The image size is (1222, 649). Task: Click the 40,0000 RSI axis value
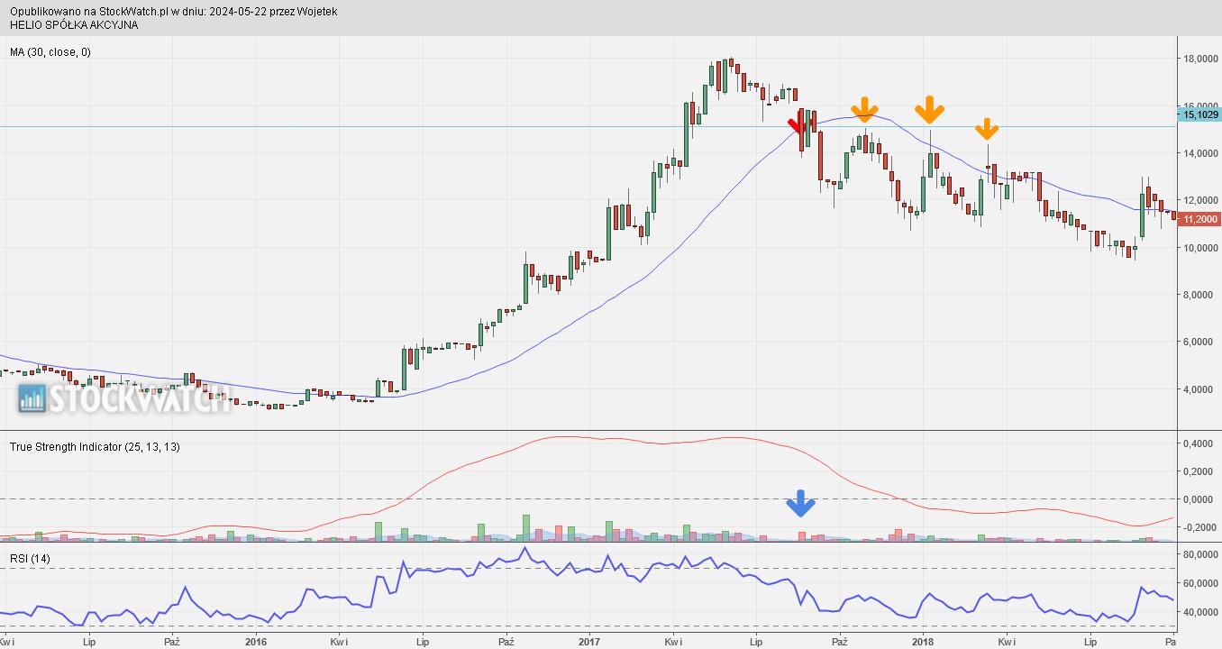1201,613
